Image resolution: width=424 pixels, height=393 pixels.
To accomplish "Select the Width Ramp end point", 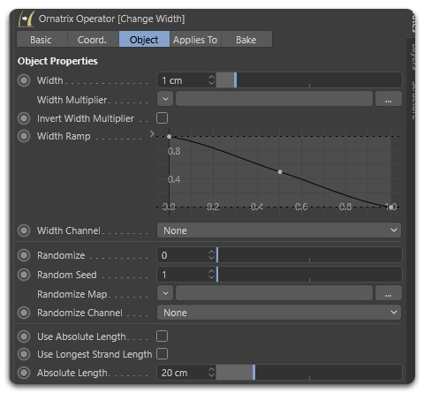I will tap(390, 208).
